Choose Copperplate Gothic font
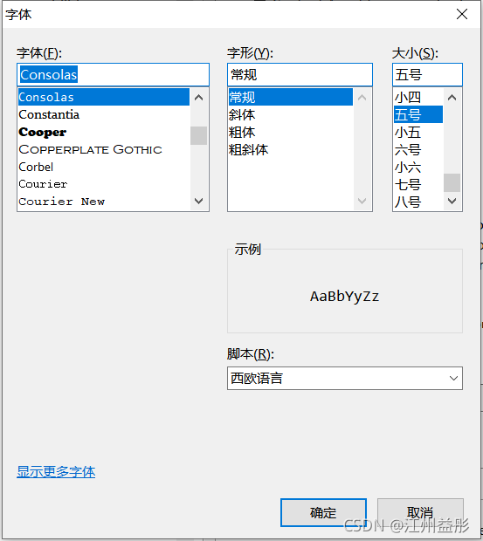 point(104,149)
